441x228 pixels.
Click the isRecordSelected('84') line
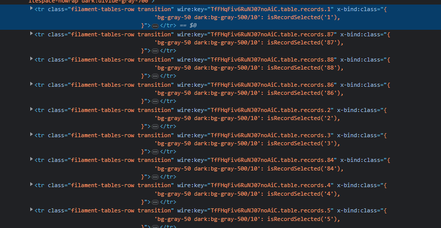click(249, 168)
